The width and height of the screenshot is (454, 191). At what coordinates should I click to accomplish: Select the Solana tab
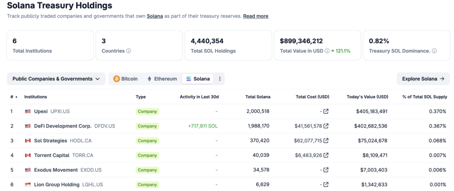tap(198, 79)
